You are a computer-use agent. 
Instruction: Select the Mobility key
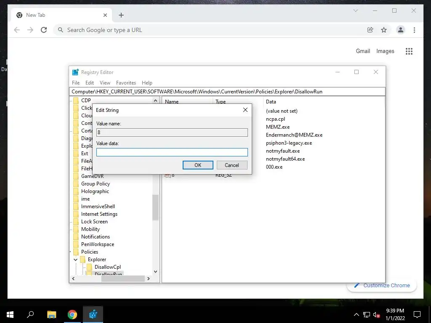(x=90, y=229)
